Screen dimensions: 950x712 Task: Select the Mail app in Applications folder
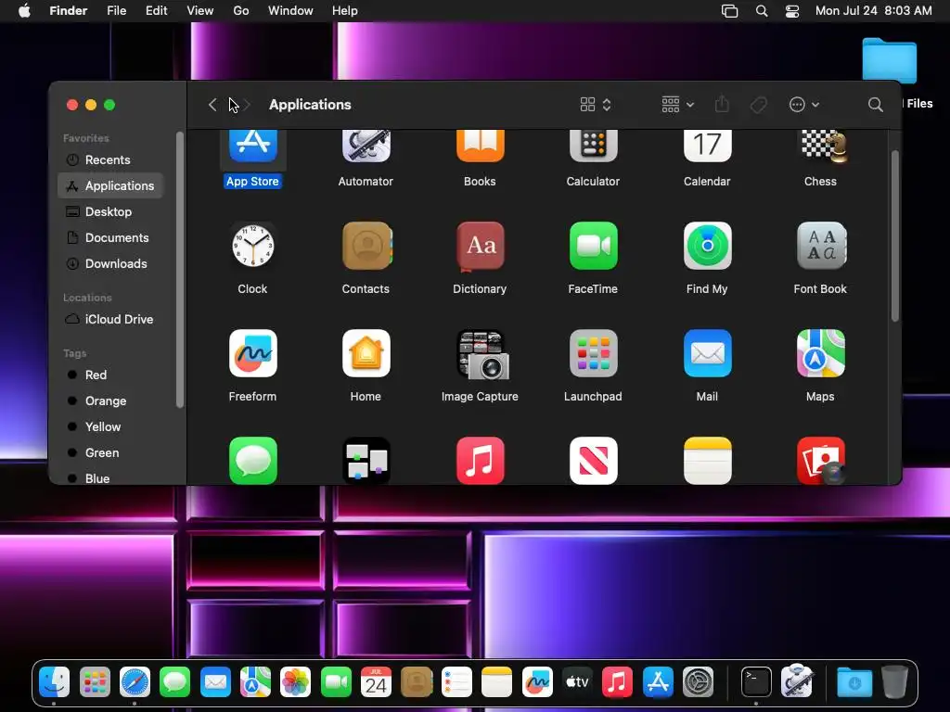coord(707,353)
